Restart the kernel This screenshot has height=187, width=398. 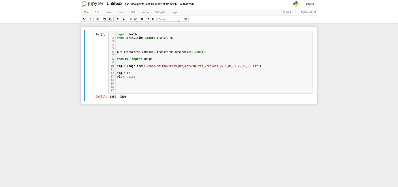point(148,19)
